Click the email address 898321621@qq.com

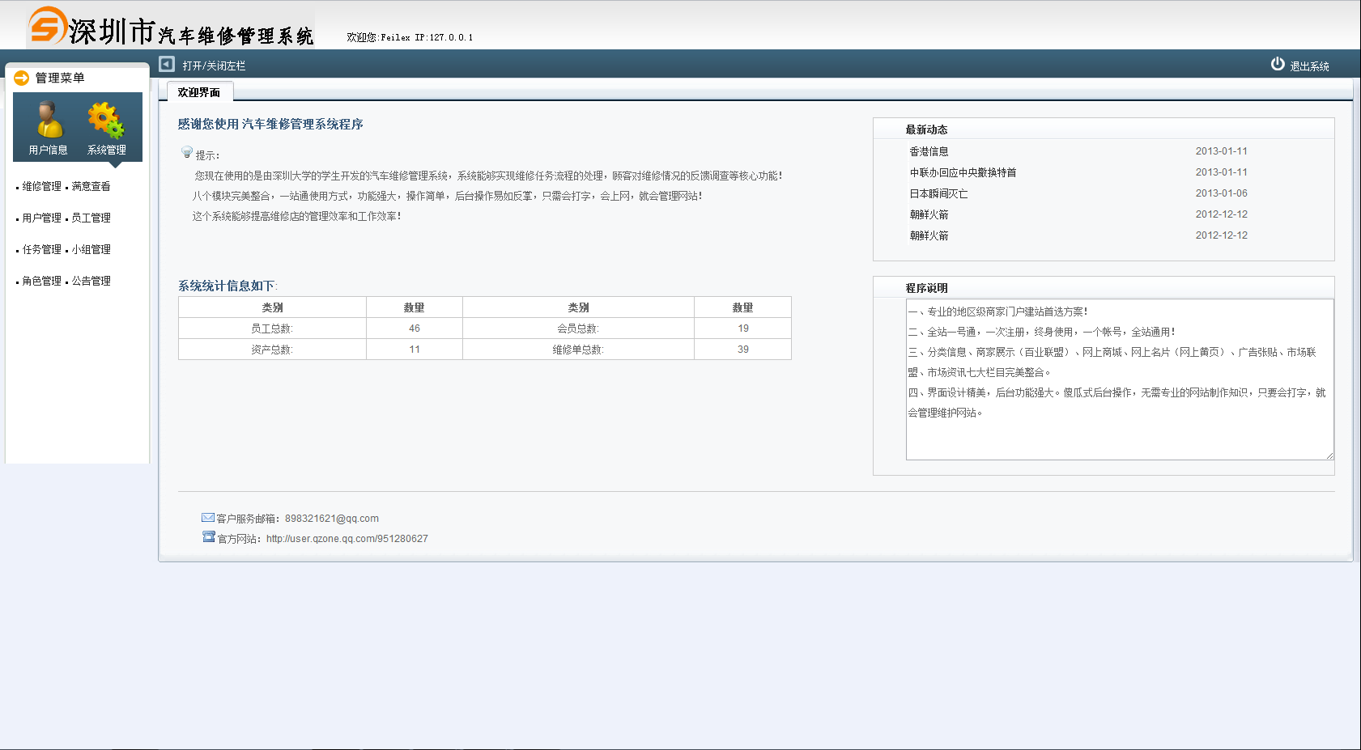pyautogui.click(x=331, y=519)
